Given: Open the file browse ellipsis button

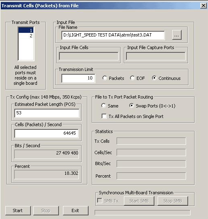Looking at the screenshot, I should coord(177,35).
